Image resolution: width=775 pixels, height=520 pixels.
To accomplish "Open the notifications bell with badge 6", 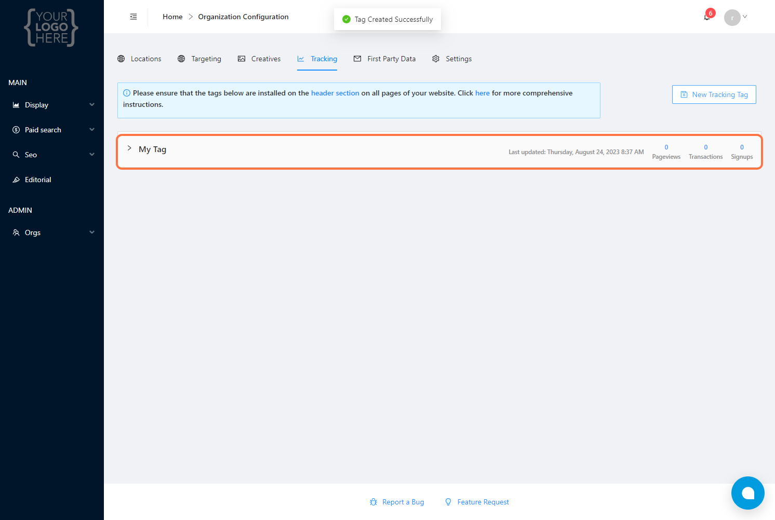I will (x=707, y=16).
